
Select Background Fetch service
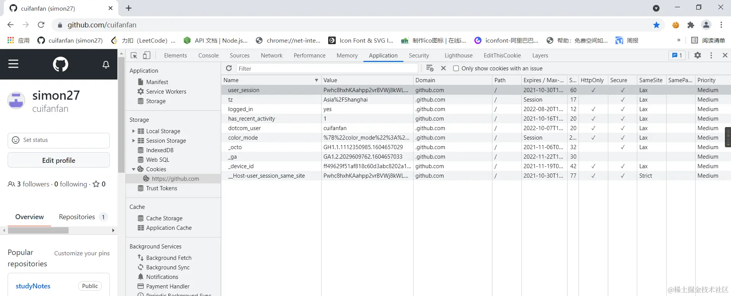tap(169, 258)
